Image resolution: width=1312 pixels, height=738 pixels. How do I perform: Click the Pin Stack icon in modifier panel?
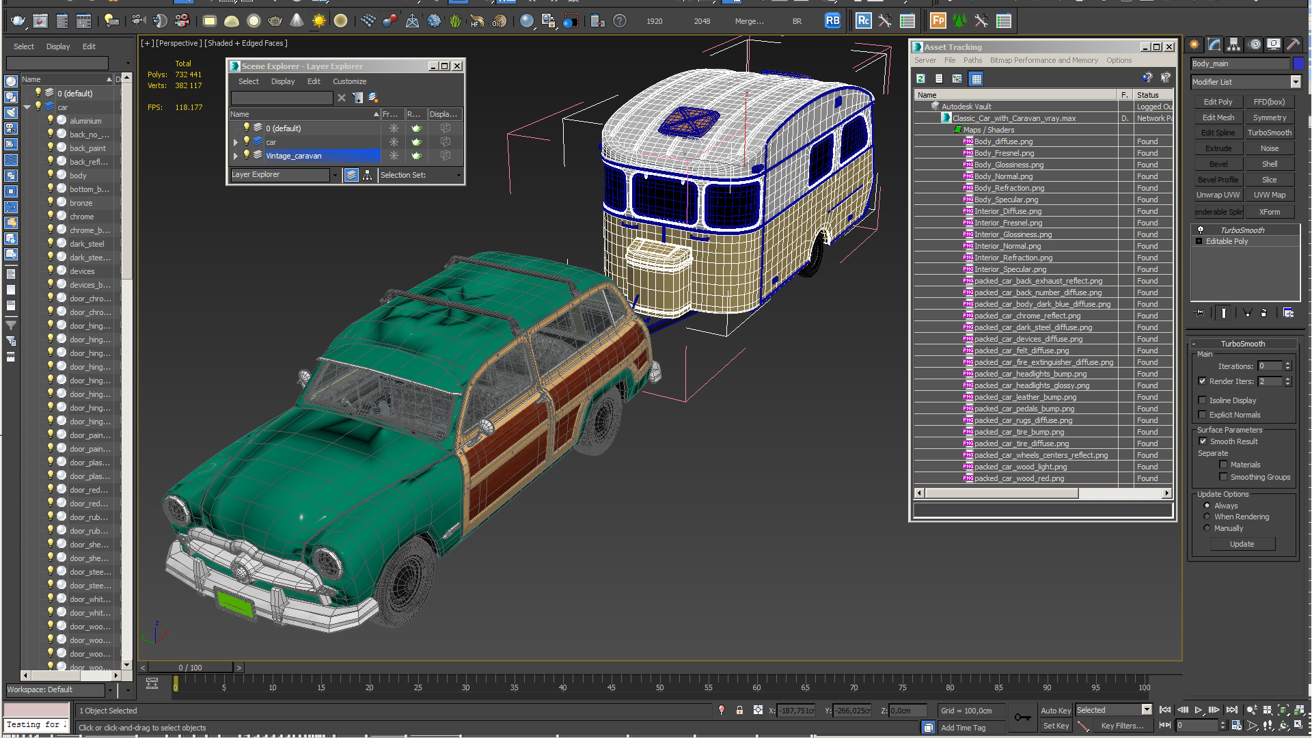click(1200, 312)
